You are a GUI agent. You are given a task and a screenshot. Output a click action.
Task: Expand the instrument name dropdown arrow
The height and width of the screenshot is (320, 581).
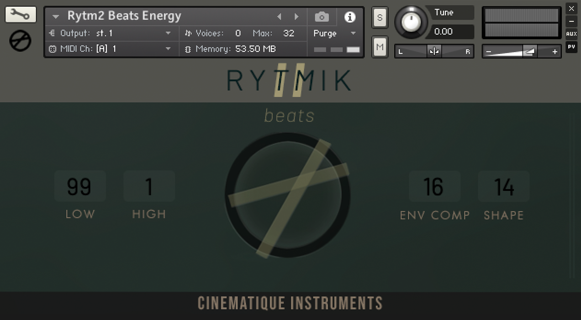(x=56, y=17)
